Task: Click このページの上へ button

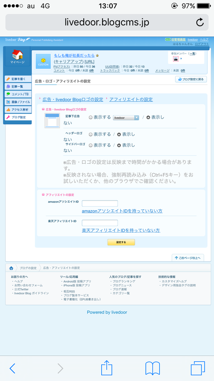Action: point(188,258)
